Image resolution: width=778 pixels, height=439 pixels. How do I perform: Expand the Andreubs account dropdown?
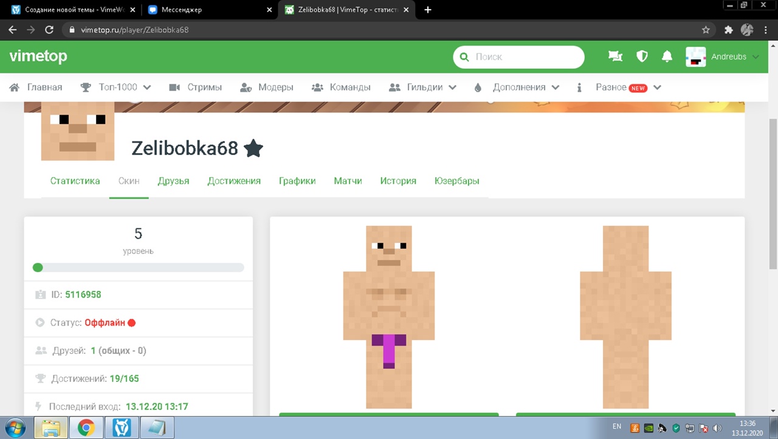point(756,56)
